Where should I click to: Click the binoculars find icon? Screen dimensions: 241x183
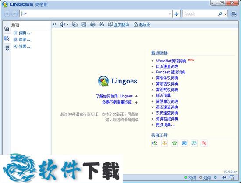click(x=102, y=24)
